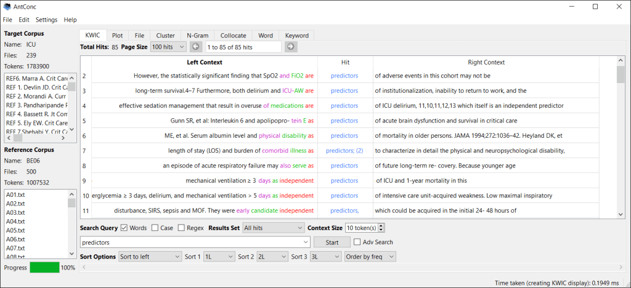The image size is (631, 288).
Task: Open the Order by freq dropdown
Action: [370, 257]
